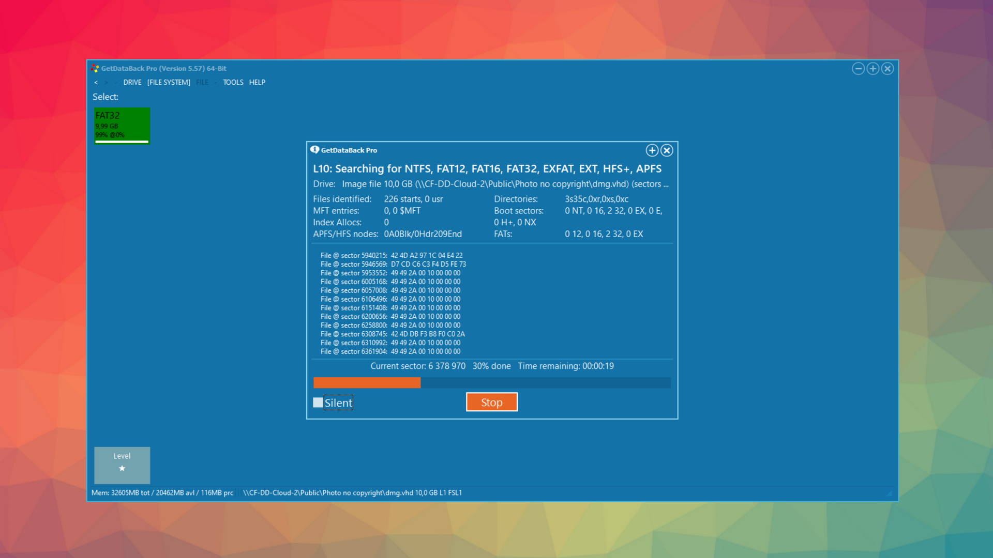993x558 pixels.
Task: Select log row for sector 6200656
Action: (390, 317)
